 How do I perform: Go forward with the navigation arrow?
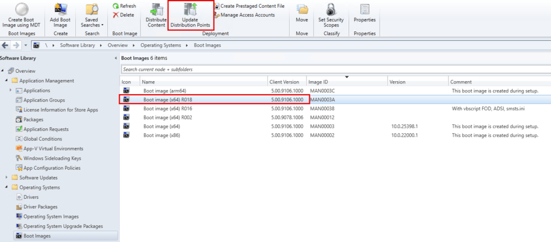(16, 45)
